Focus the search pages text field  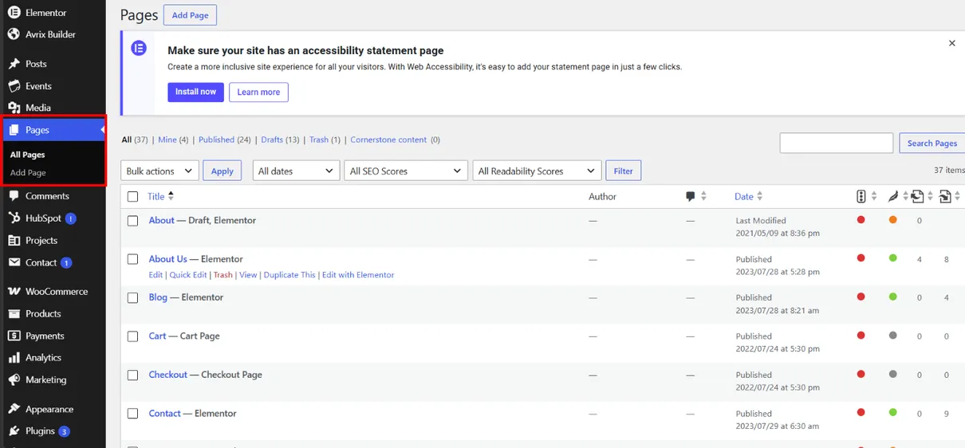(837, 143)
